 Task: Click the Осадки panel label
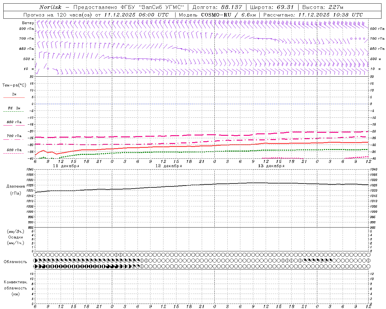click(x=16, y=237)
